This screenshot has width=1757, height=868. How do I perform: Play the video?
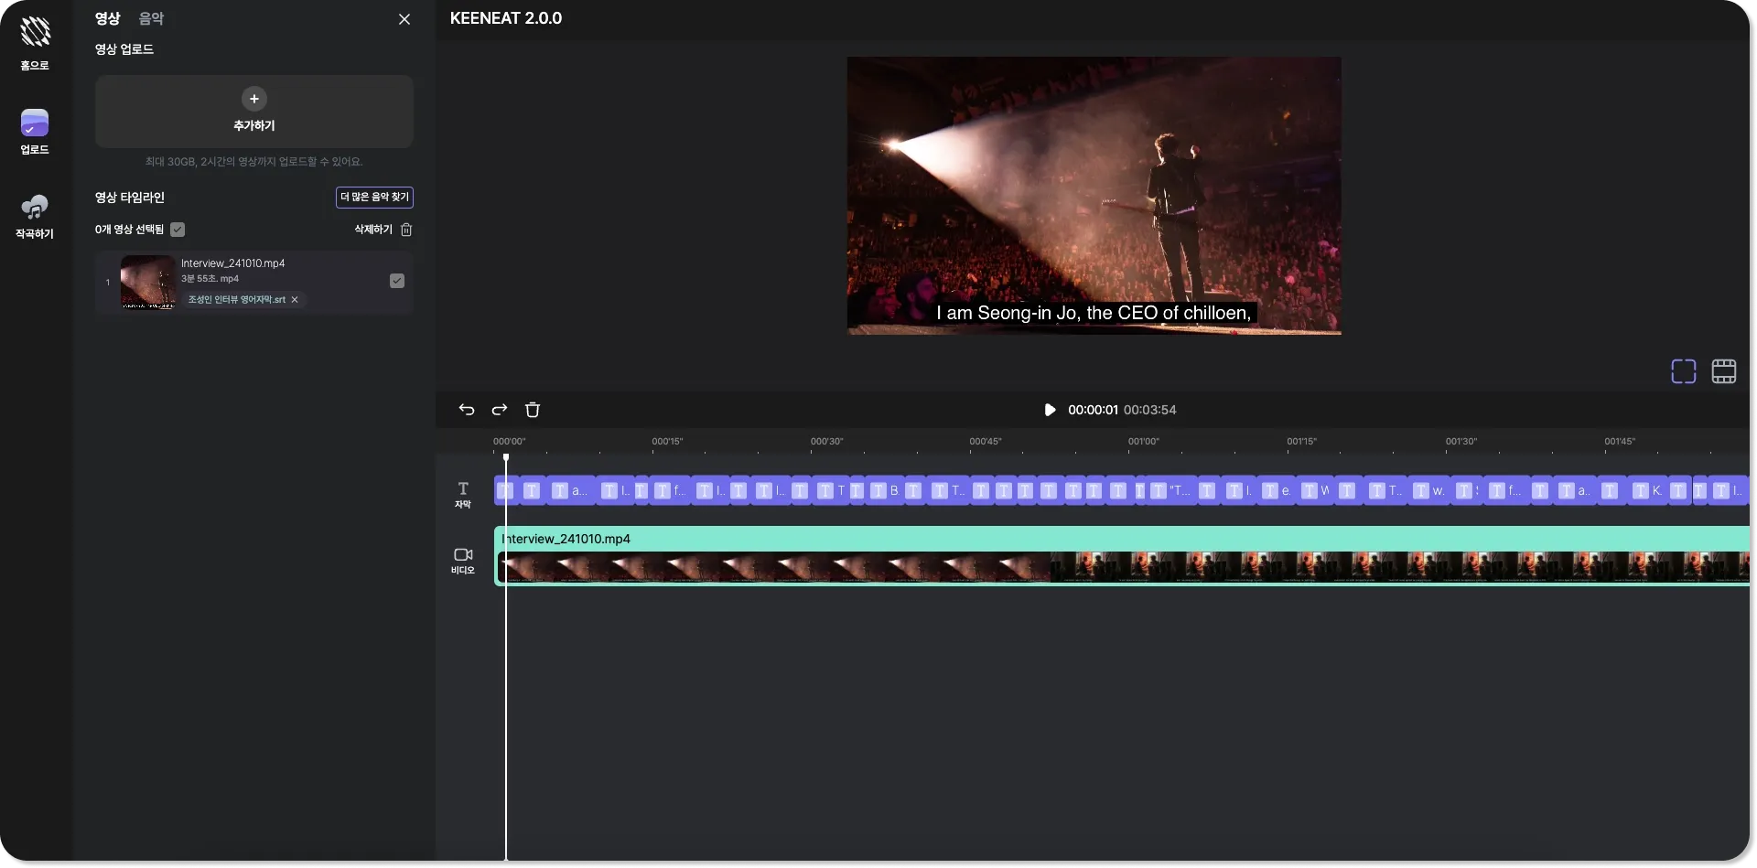[x=1050, y=410]
